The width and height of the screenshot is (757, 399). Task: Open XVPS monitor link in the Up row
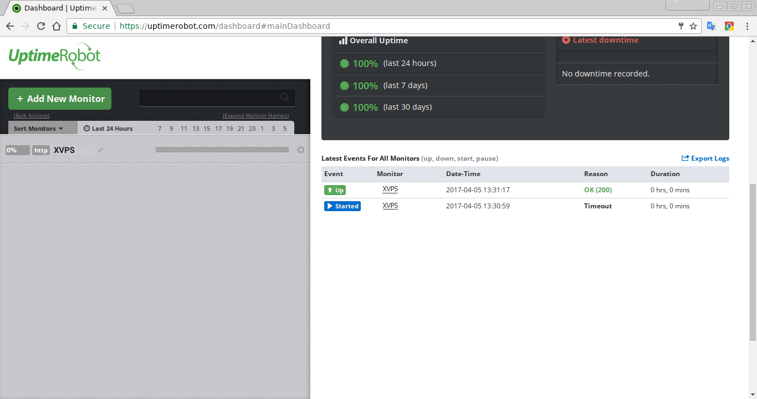390,190
